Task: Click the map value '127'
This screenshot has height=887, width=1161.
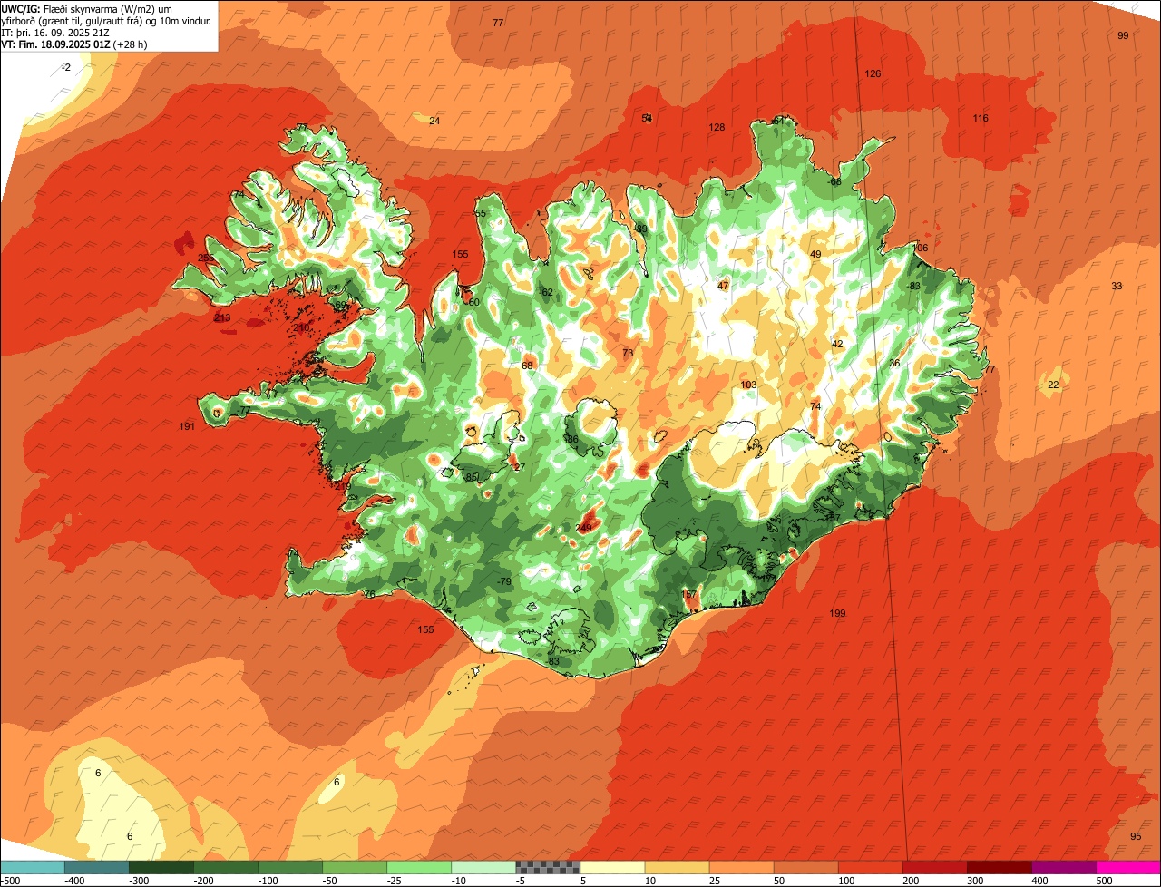Action: coord(517,467)
